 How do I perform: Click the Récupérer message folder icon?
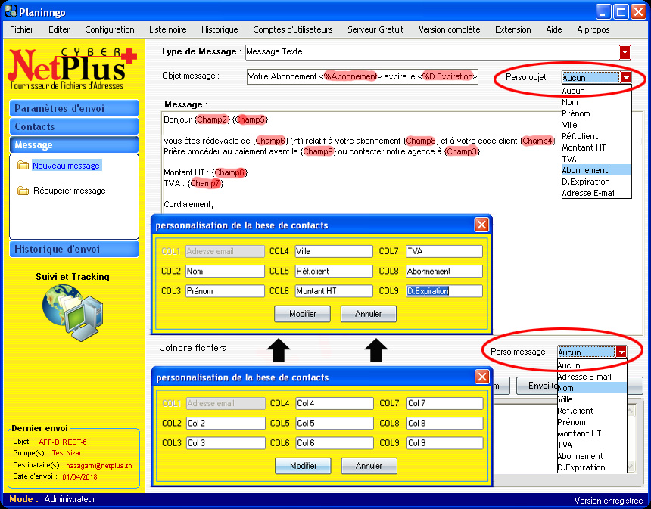(x=23, y=191)
